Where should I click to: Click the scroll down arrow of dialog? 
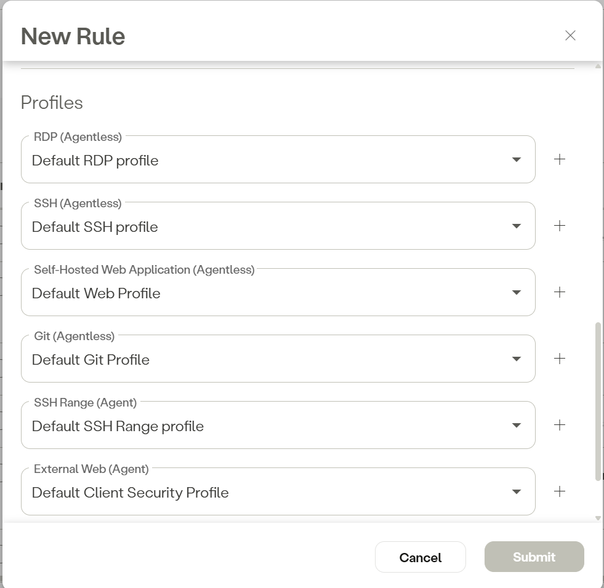(598, 518)
